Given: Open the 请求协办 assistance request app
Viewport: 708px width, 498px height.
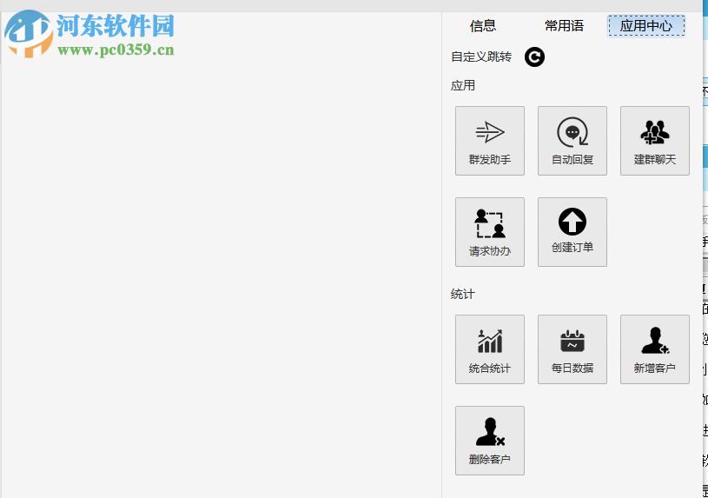Looking at the screenshot, I should (489, 232).
